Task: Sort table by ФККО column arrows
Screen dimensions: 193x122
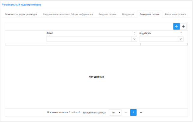Action: click(x=135, y=33)
